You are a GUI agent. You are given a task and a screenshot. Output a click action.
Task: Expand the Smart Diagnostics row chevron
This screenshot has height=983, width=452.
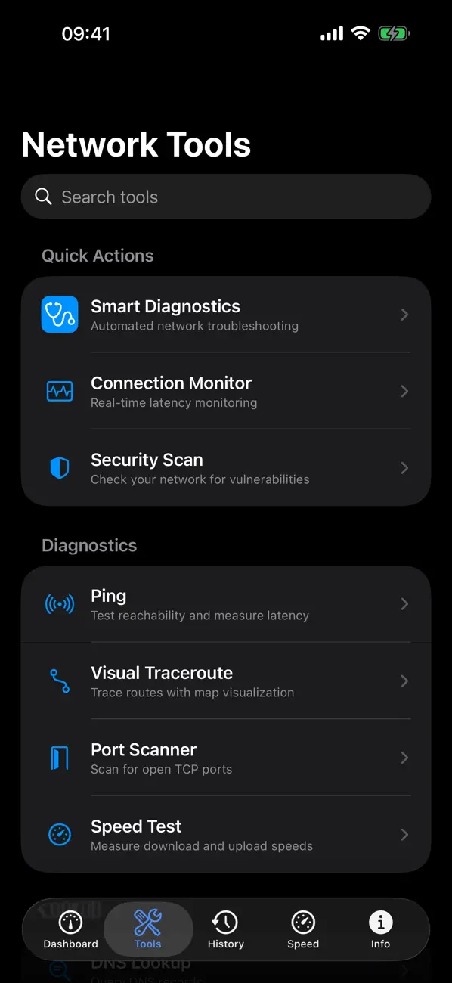coord(404,315)
